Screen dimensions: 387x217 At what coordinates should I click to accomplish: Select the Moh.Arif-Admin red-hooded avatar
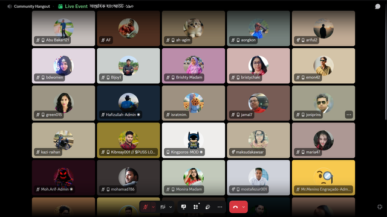63,177
